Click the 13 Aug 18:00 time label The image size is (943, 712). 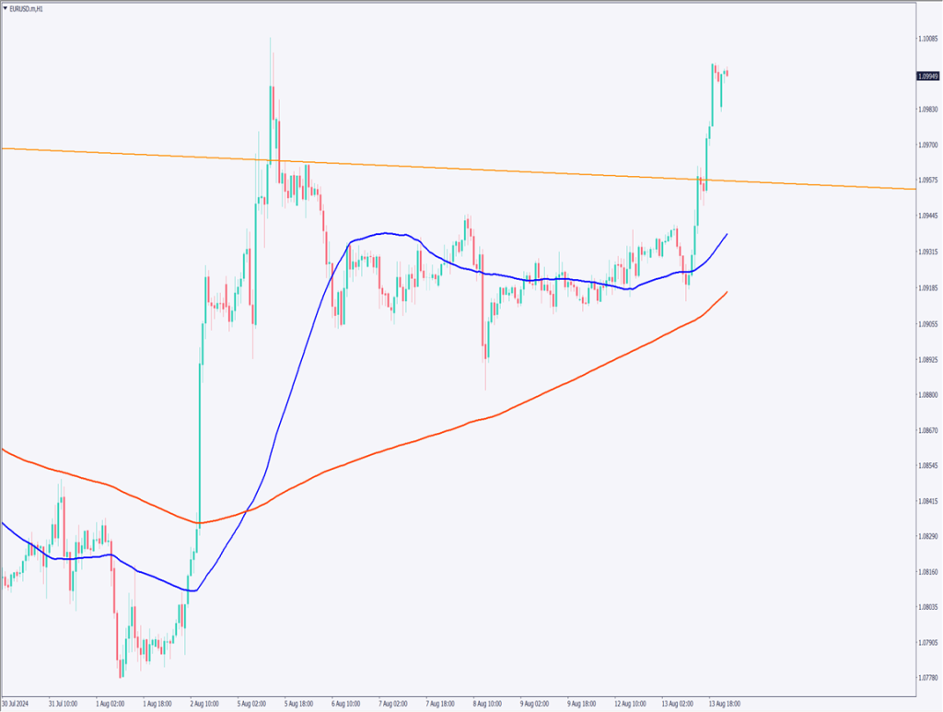[725, 703]
